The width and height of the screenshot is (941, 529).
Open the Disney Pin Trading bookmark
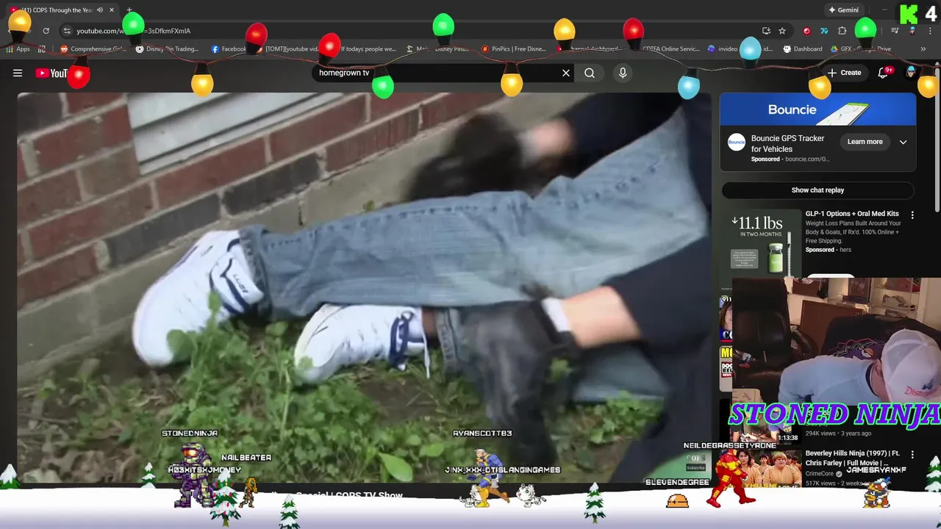168,49
